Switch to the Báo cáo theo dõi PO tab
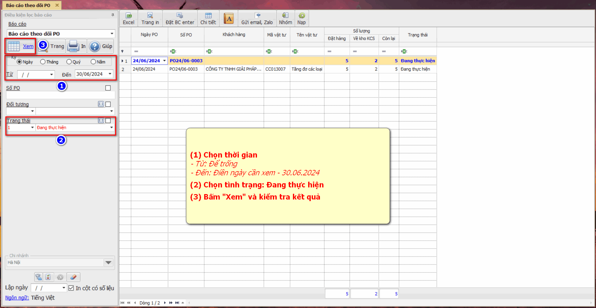 tap(28, 5)
